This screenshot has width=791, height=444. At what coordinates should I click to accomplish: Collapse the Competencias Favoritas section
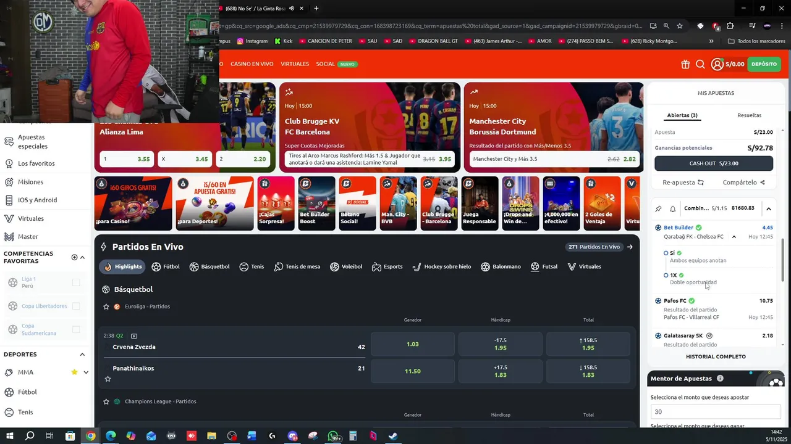coord(83,257)
